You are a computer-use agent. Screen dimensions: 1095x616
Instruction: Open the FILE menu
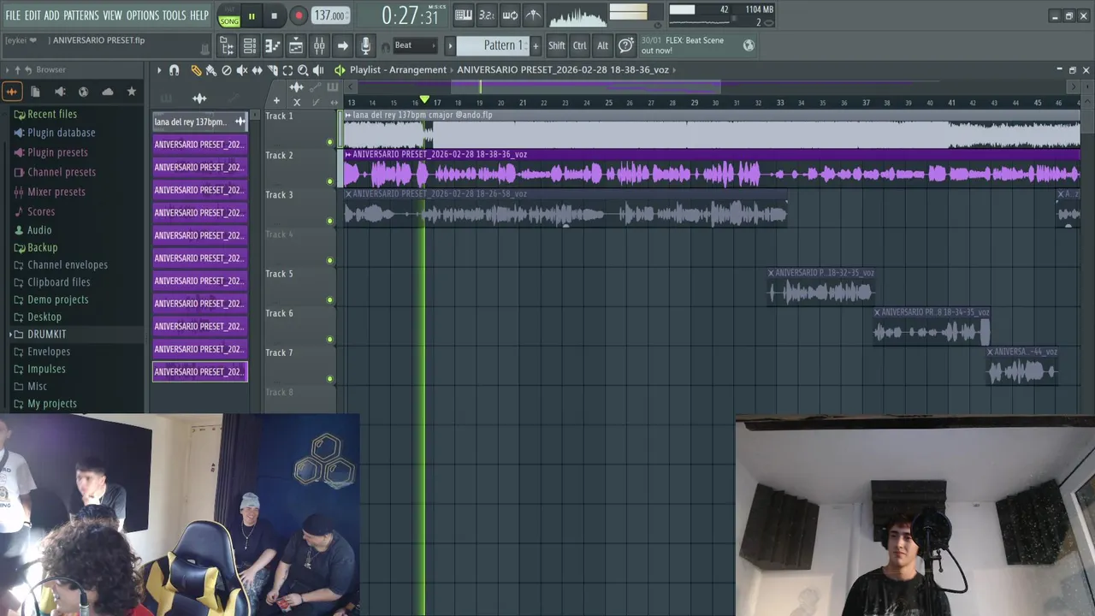pos(13,15)
